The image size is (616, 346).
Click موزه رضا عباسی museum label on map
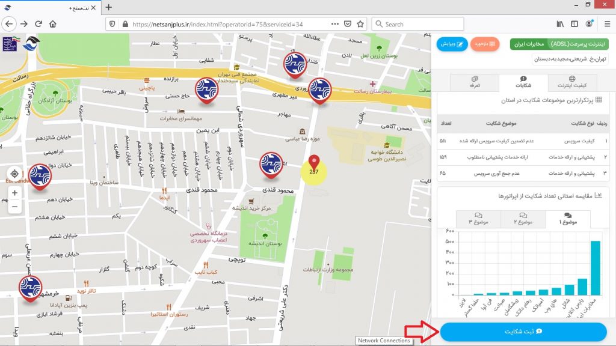tap(303, 139)
